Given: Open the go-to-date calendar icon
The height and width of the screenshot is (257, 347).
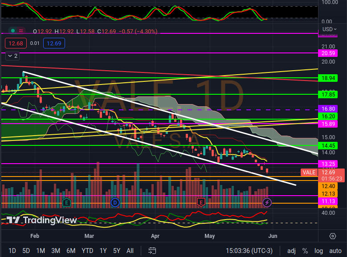Looking at the screenshot, I should pos(152,251).
